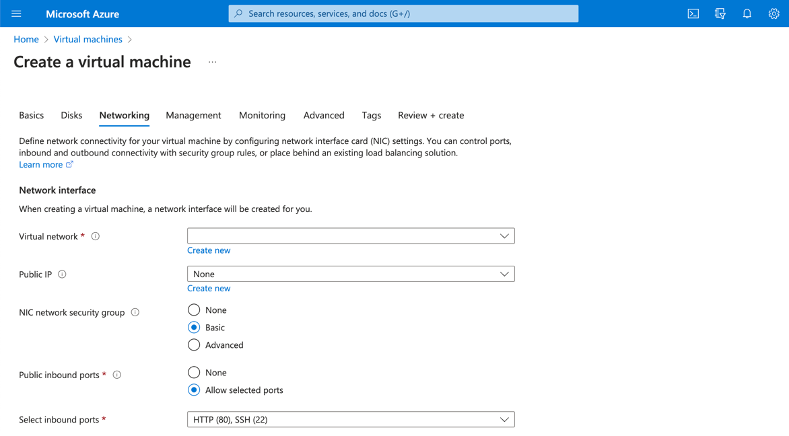Image resolution: width=789 pixels, height=436 pixels.
Task: Switch to the Tags tab
Action: [x=372, y=115]
